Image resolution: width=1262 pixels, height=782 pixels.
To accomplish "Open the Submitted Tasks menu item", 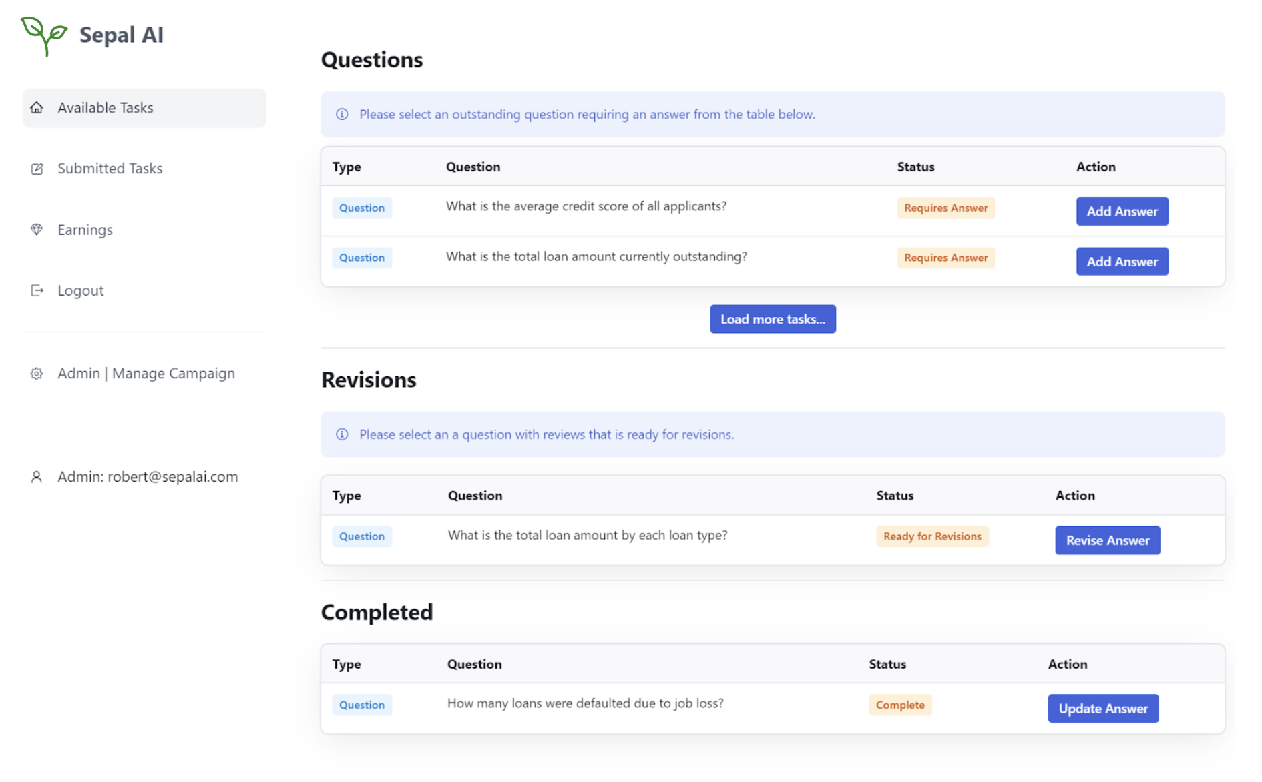I will [110, 169].
